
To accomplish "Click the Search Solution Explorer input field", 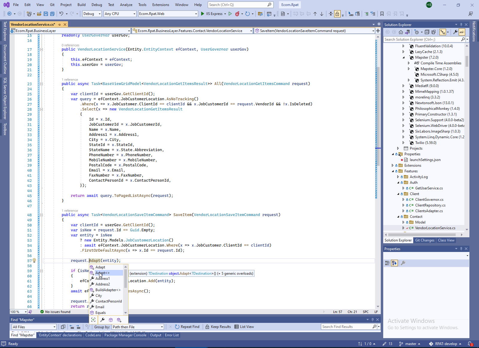I will (x=422, y=39).
